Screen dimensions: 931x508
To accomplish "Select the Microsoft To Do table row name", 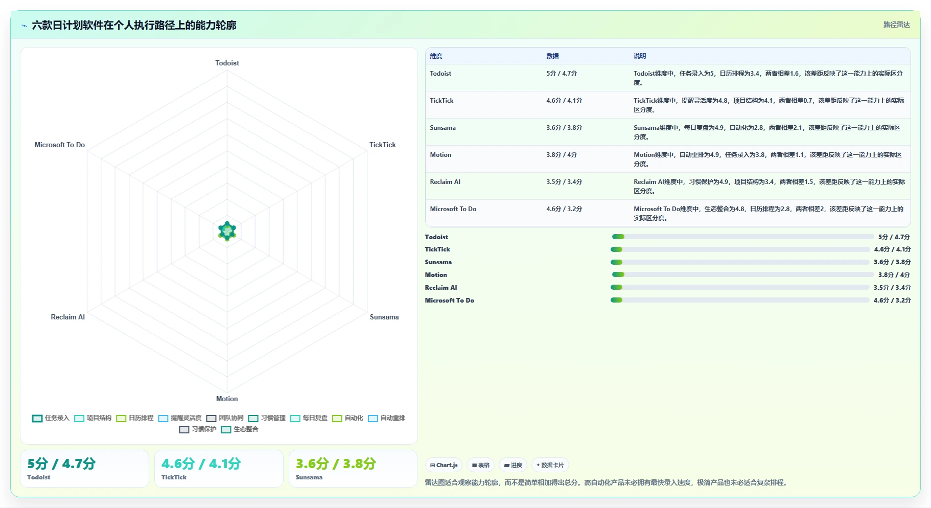I will 453,209.
